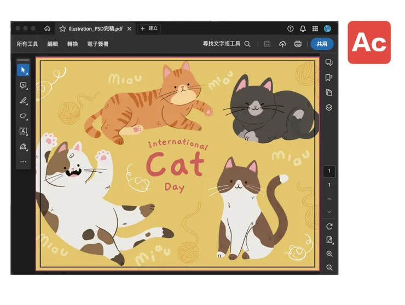The height and width of the screenshot is (305, 405).
Task: Click the save disk icon
Action: click(267, 44)
